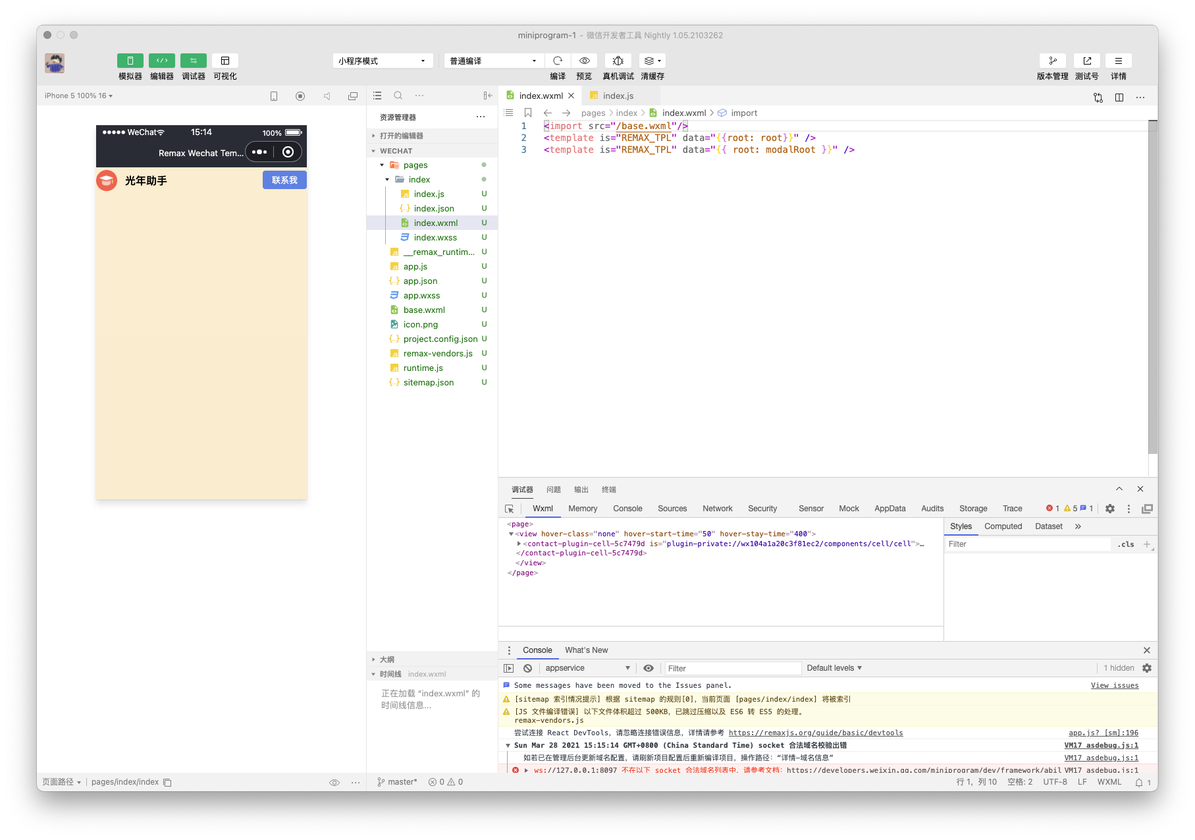Click the 可视化 visualization icon
The width and height of the screenshot is (1195, 840).
pyautogui.click(x=225, y=61)
